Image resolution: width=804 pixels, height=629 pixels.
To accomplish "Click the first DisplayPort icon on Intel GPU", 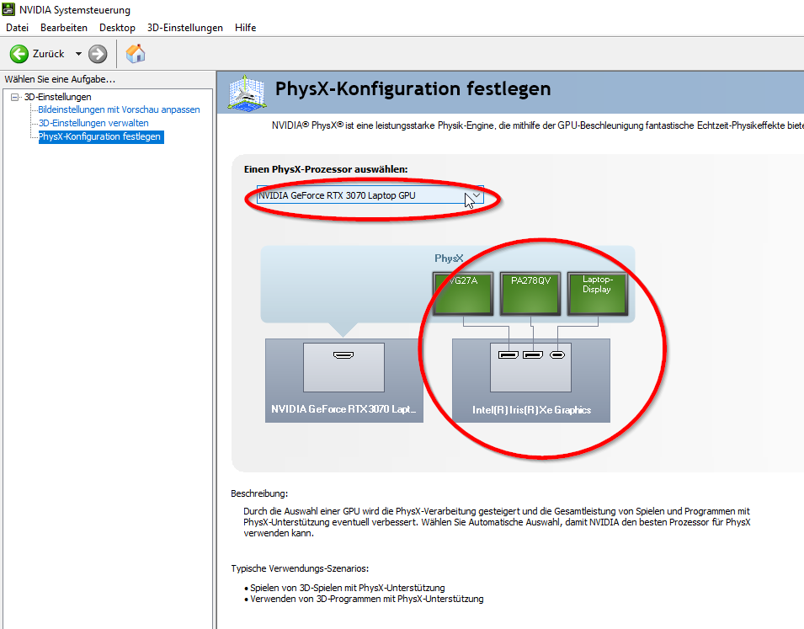I will pos(508,355).
